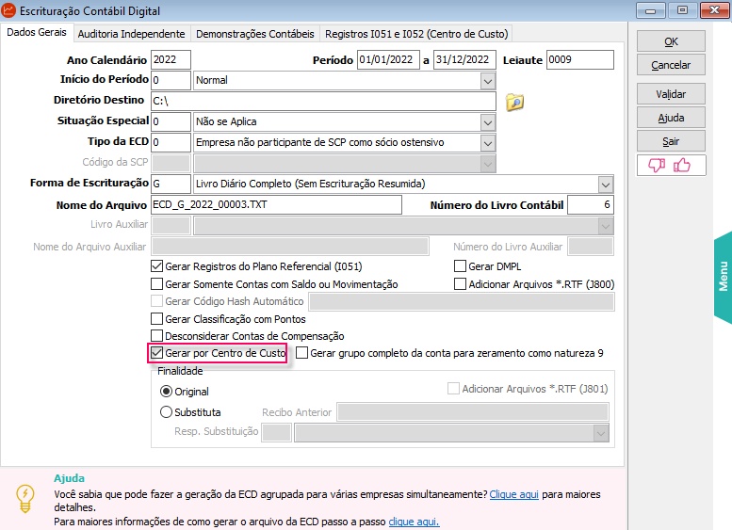Enable Gerar Somente Contas com Saldo ou Movimentação
This screenshot has width=732, height=530.
coord(156,284)
